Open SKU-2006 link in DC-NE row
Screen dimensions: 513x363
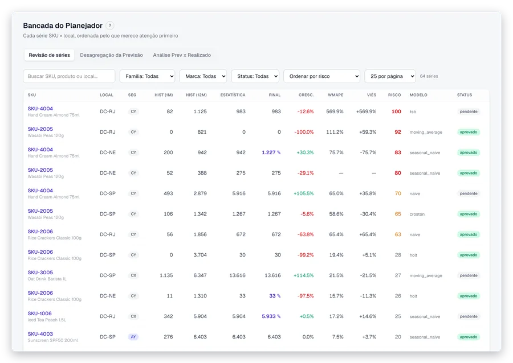tap(40, 293)
